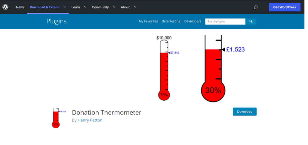Open the Henry Patton author link

(90, 120)
